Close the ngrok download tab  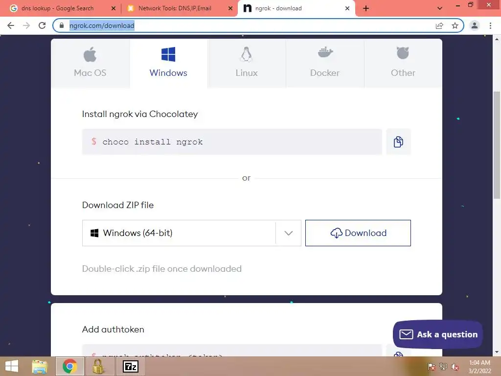[x=347, y=8]
